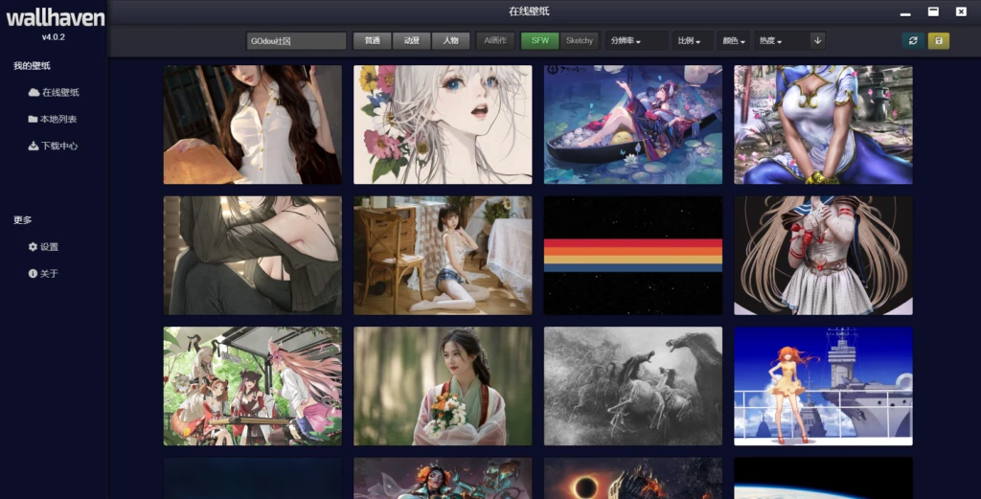Click the descending sort arrow icon
Viewport: 981px width, 499px height.
817,40
